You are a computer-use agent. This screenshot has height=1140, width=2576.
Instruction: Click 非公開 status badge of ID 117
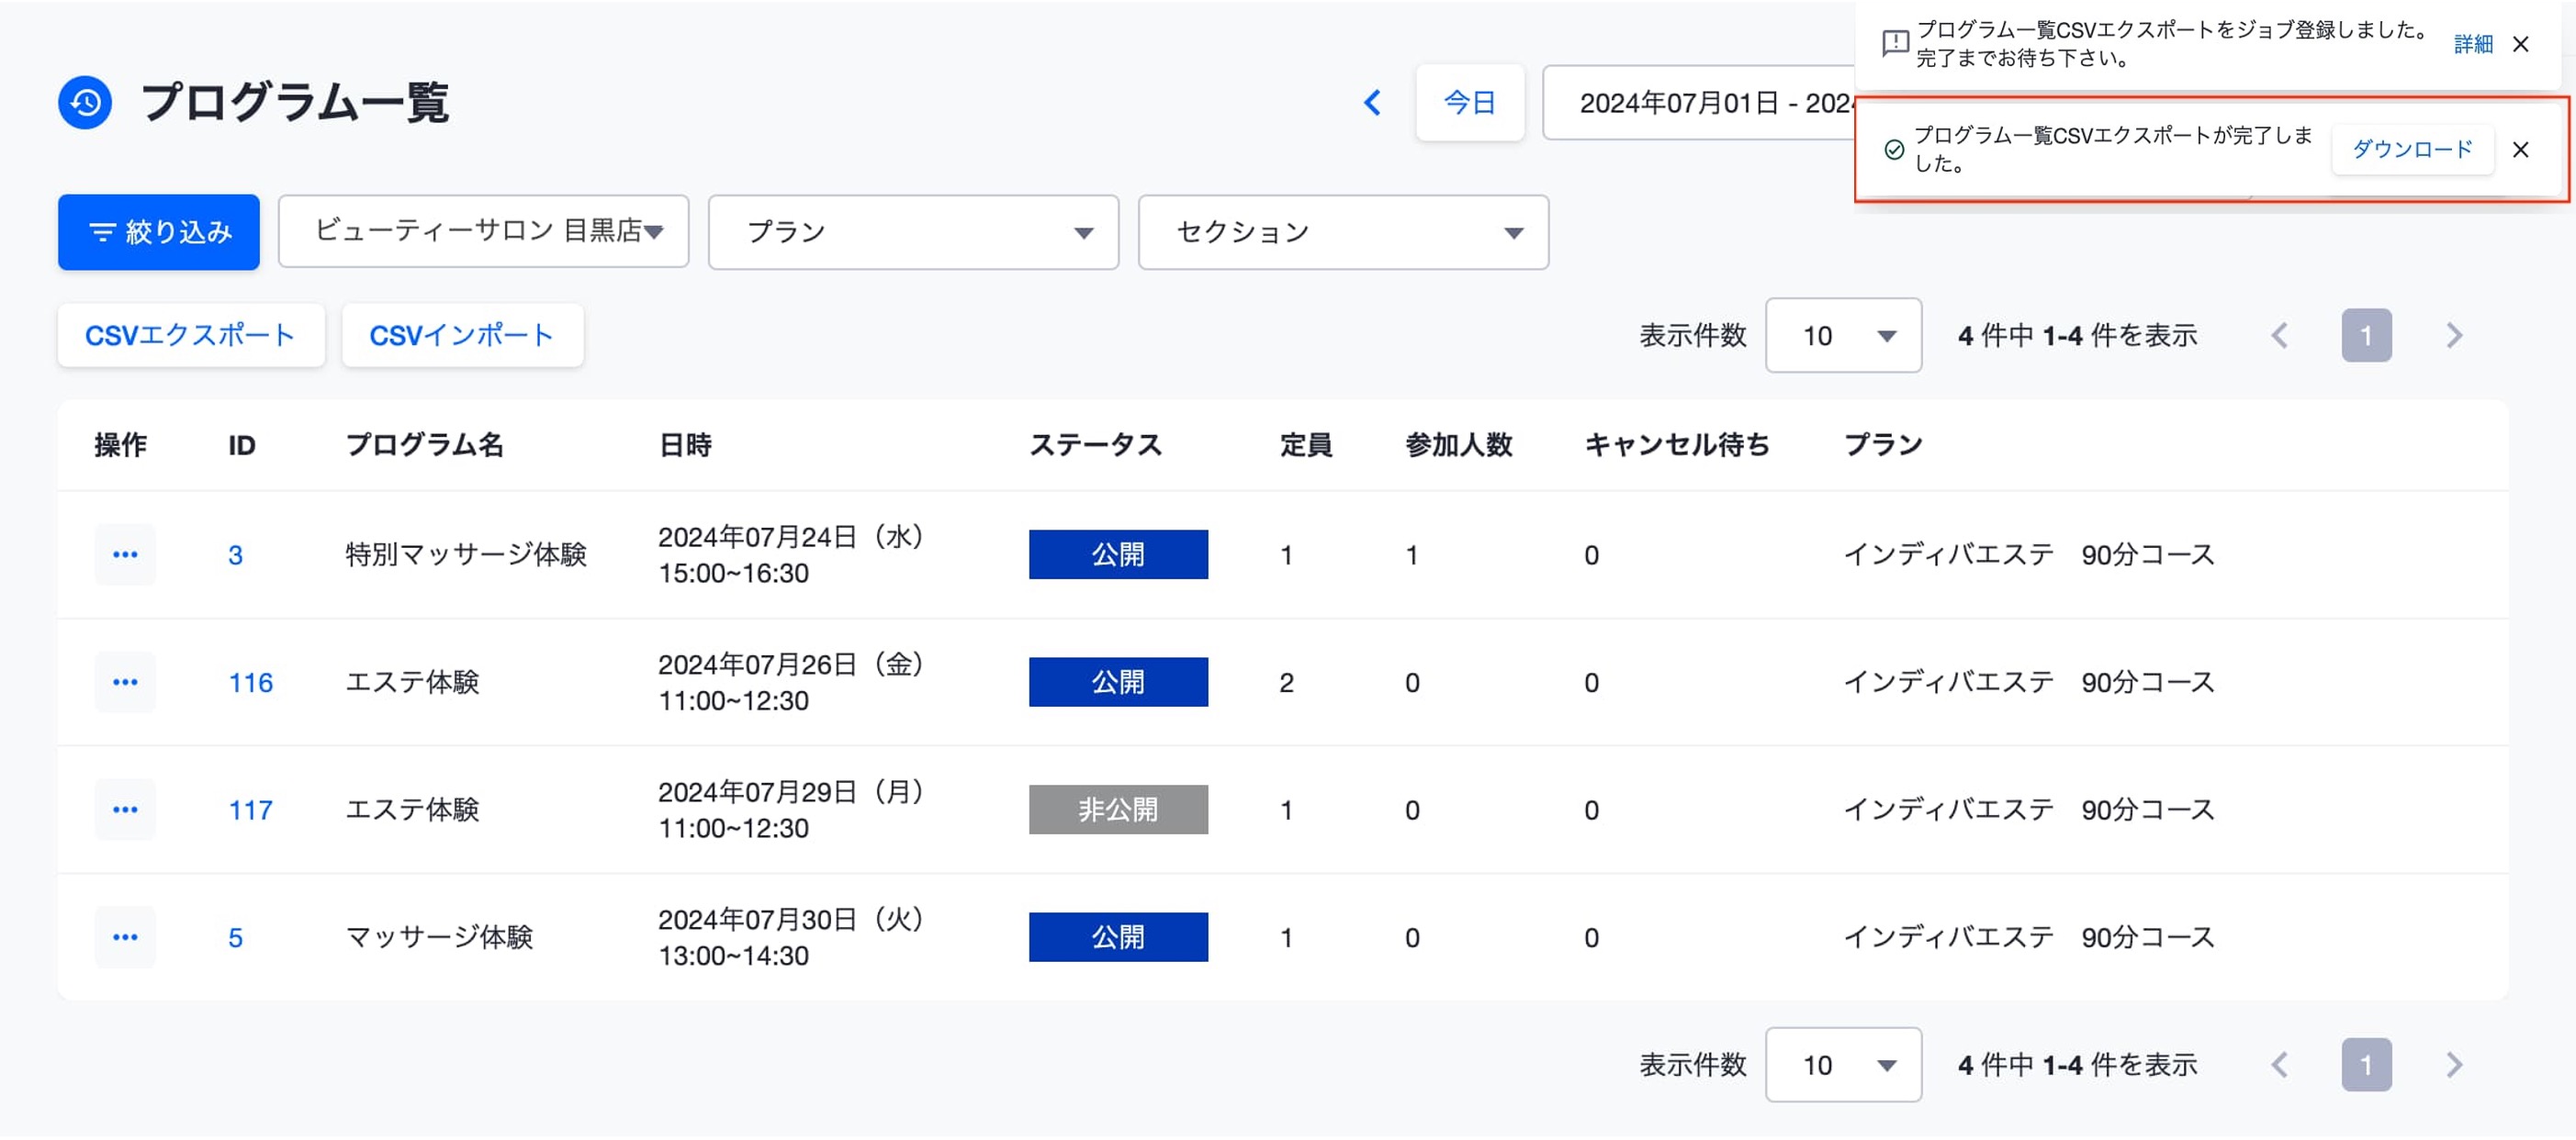click(1118, 810)
